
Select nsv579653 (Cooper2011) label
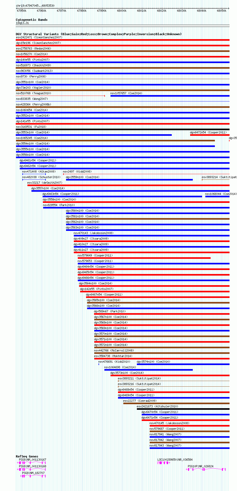pyautogui.click(x=95, y=261)
